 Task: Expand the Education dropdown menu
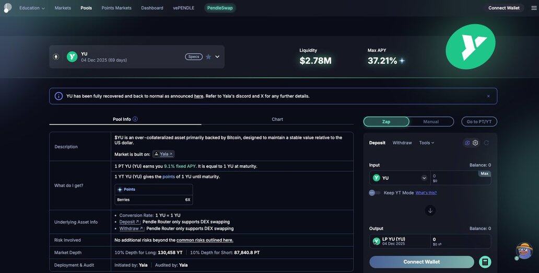(x=32, y=8)
